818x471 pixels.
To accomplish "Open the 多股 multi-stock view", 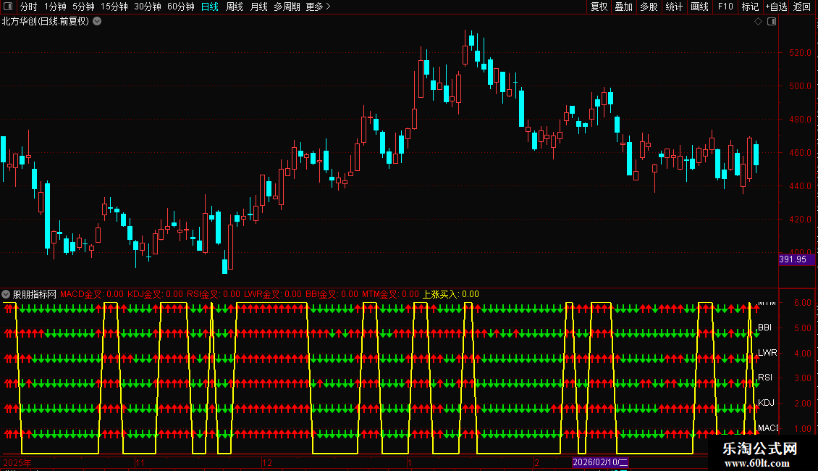I will coord(649,7).
